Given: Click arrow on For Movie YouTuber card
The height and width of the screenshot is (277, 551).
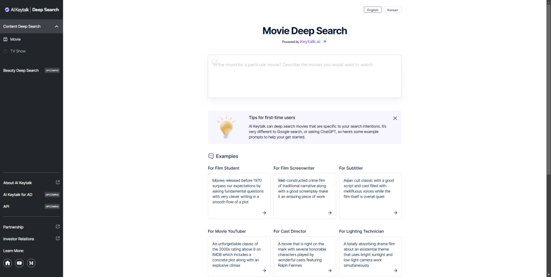Looking at the screenshot, I should 264,271.
